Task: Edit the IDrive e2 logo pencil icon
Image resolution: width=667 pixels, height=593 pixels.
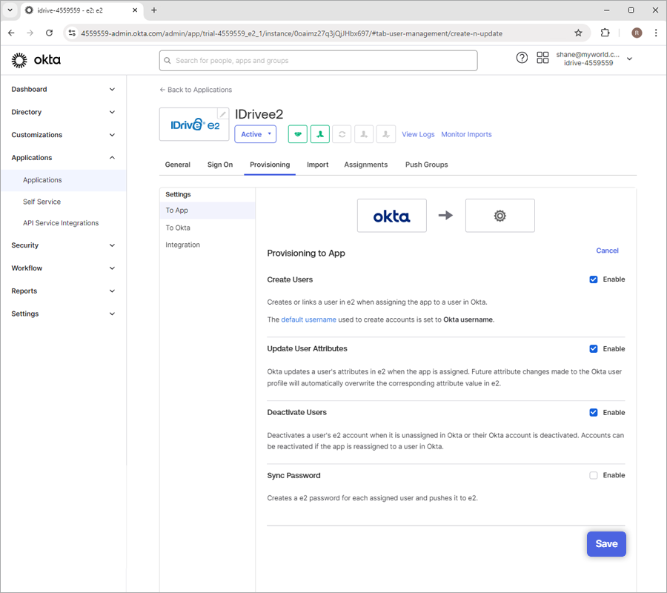Action: click(x=222, y=114)
